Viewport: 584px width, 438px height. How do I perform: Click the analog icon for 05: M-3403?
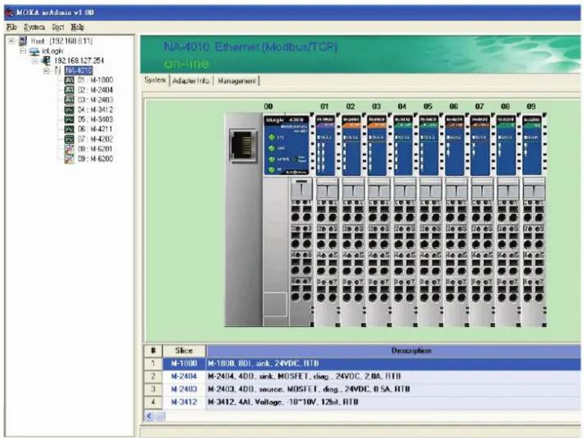pos(69,119)
